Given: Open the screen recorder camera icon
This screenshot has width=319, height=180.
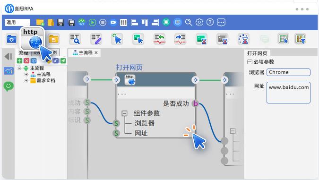Looking at the screenshot, I should [x=113, y=22].
